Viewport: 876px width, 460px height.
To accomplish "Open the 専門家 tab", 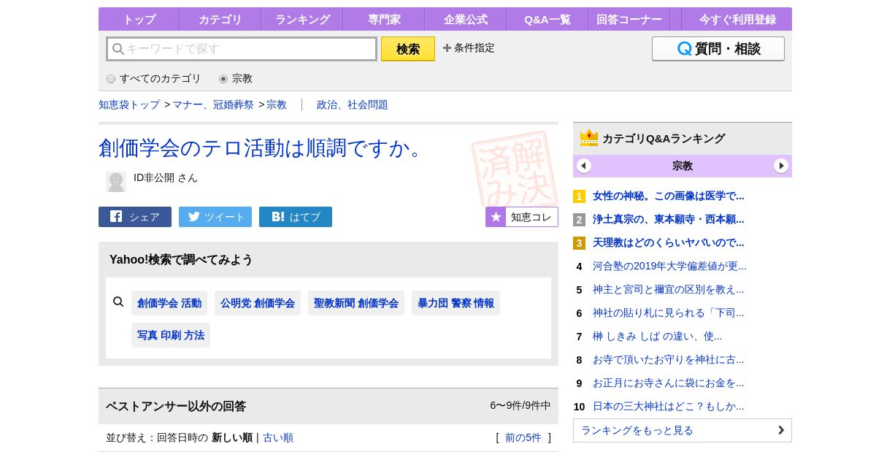I will (384, 20).
